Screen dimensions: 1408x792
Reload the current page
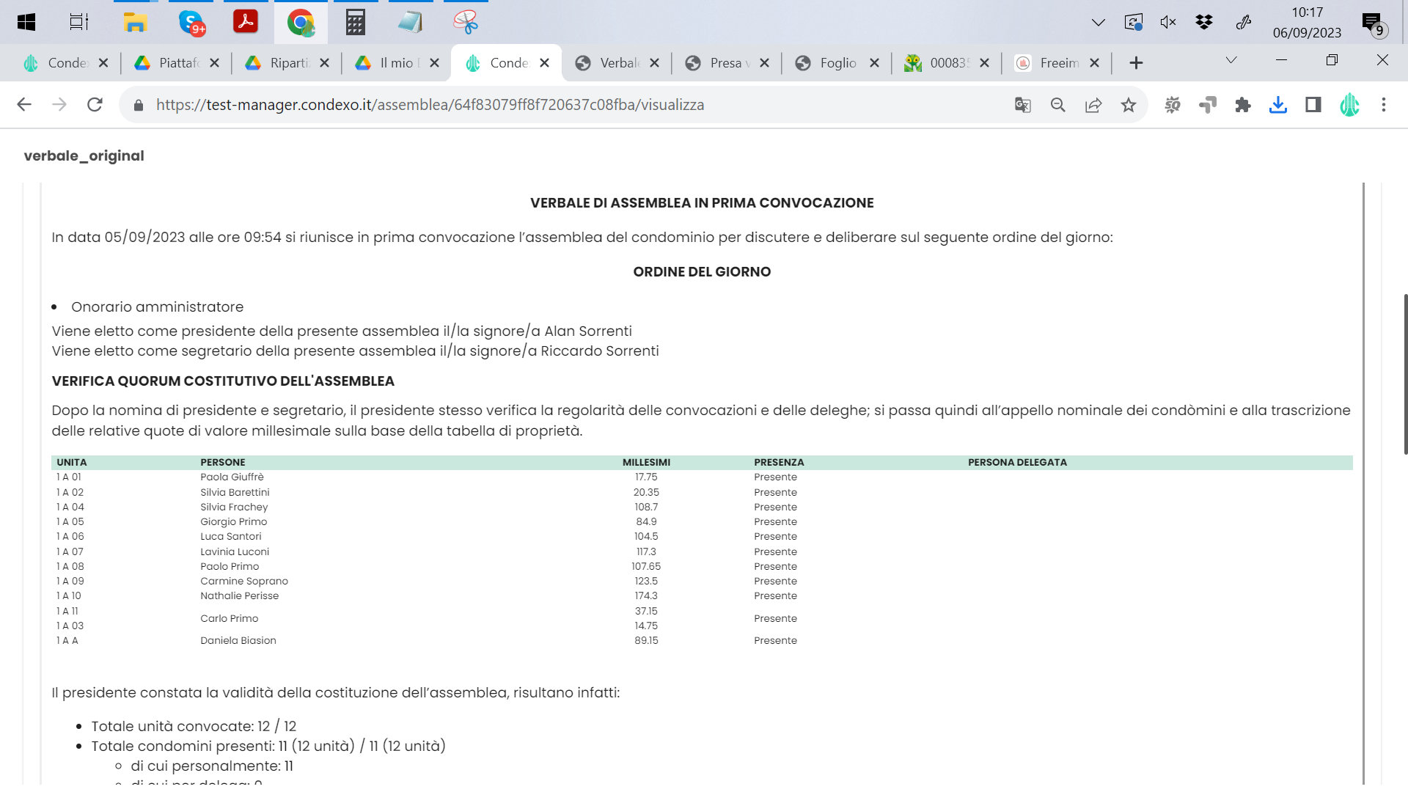click(x=95, y=105)
